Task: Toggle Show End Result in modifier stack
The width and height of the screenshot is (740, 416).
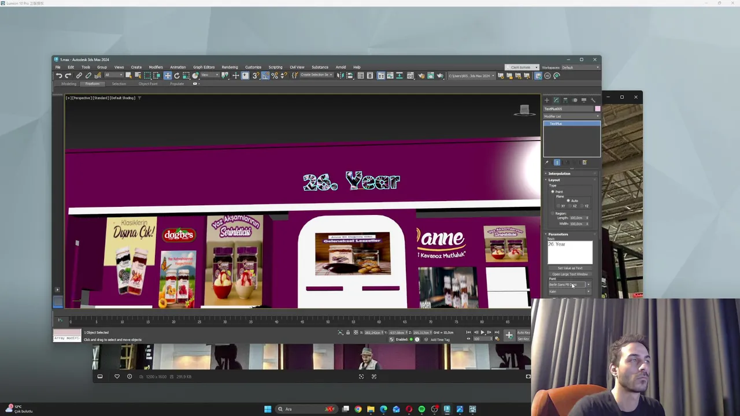Action: coord(557,162)
